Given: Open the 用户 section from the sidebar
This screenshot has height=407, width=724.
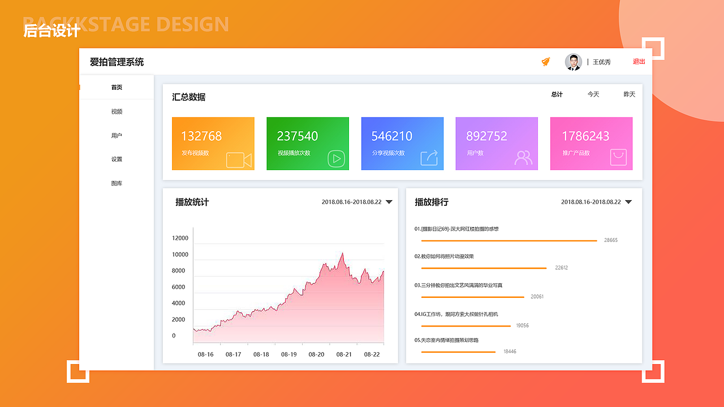Looking at the screenshot, I should [x=117, y=135].
